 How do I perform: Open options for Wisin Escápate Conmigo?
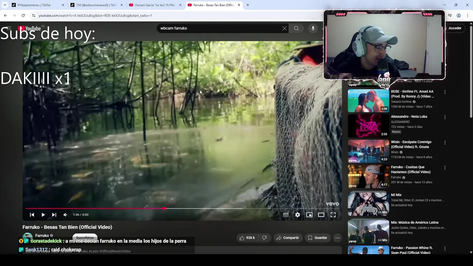(x=445, y=143)
